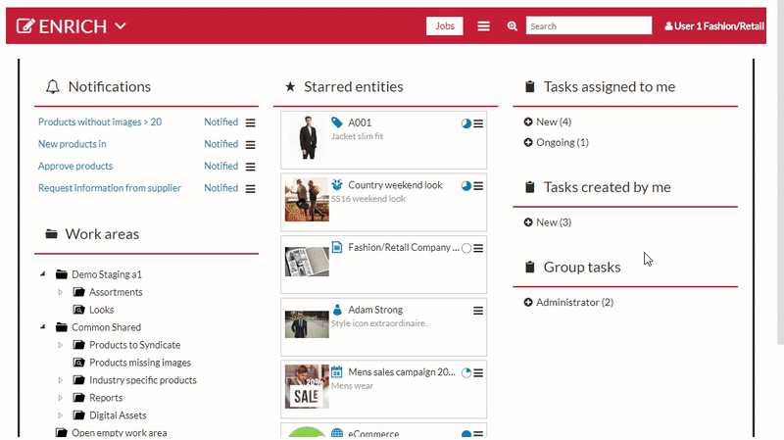The width and height of the screenshot is (784, 440).
Task: Open the Jobs panel
Action: tap(445, 26)
